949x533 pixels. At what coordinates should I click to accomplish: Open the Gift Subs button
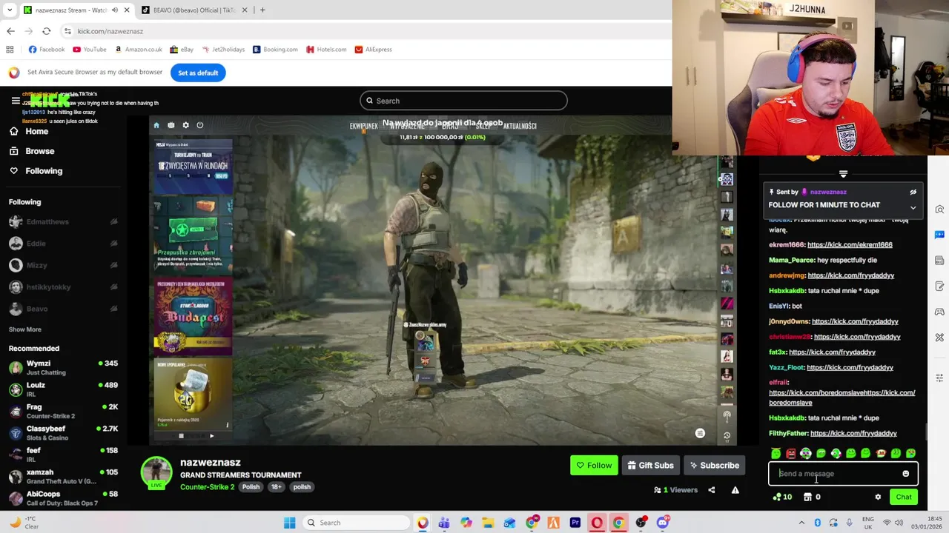[650, 465]
